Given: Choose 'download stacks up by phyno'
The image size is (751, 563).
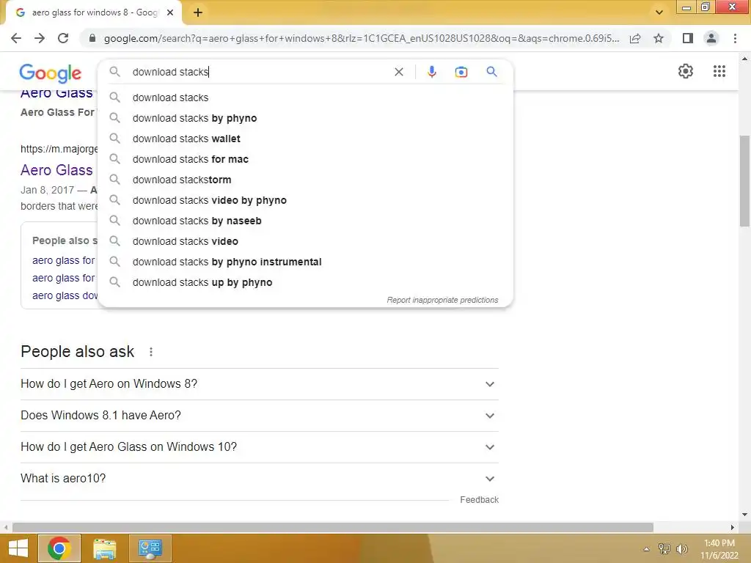Looking at the screenshot, I should (x=305, y=283).
